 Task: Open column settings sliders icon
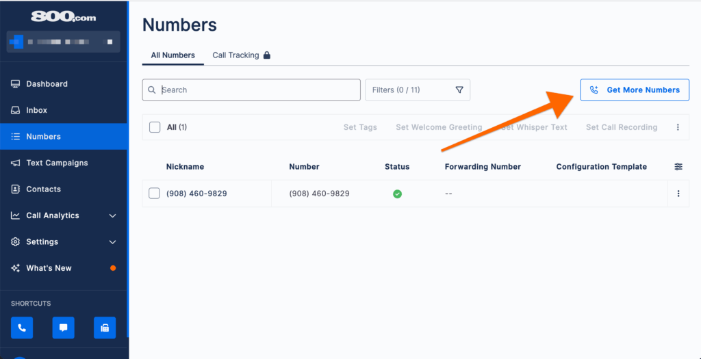click(678, 167)
